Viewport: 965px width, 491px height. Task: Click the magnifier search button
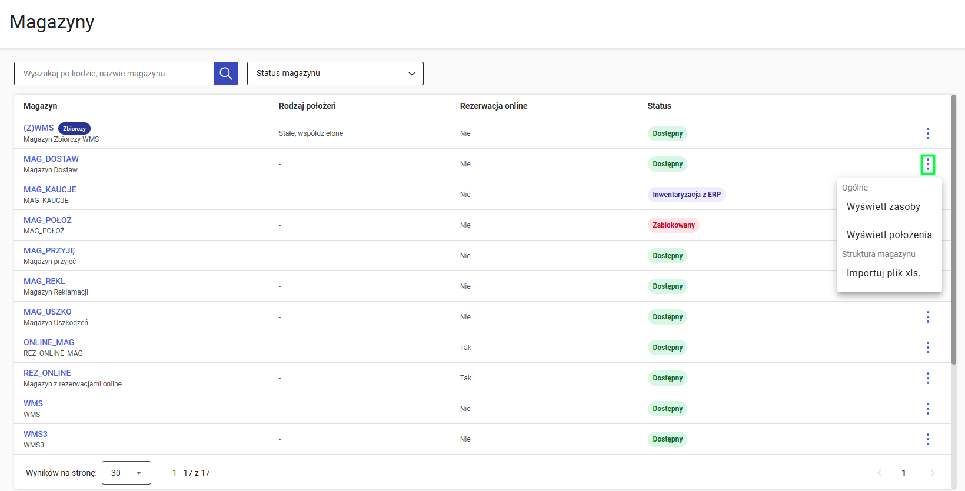tap(226, 74)
